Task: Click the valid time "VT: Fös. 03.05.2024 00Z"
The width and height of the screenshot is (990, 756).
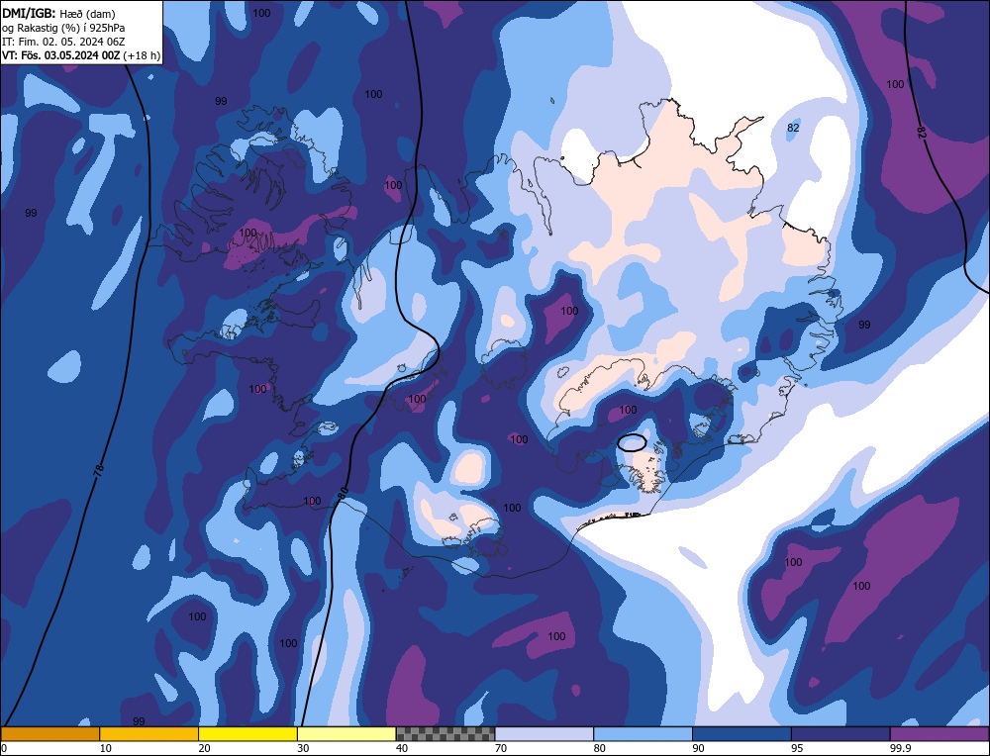Action: pyautogui.click(x=61, y=55)
